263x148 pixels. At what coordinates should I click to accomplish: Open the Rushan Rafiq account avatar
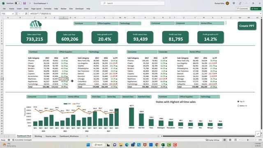[x=227, y=3]
